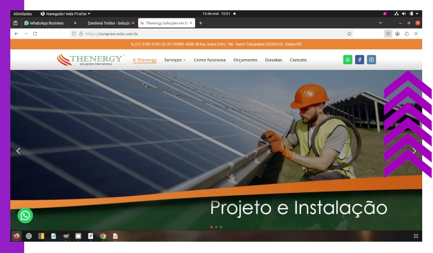This screenshot has width=433, height=253.
Task: Click the URL address field
Action: [213, 33]
